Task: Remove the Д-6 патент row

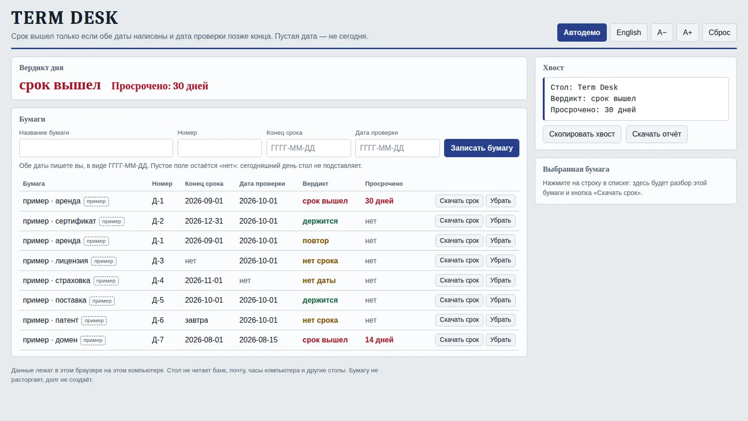Action: coord(501,319)
